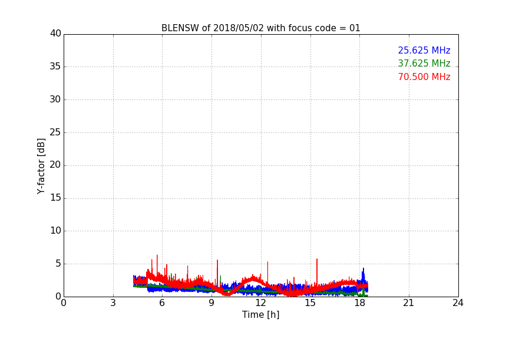Click the y-axis tick label 35
This screenshot has height=339, width=509.
[x=55, y=67]
